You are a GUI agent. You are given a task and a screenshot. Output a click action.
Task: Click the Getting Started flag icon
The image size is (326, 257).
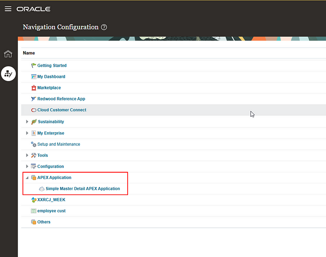click(34, 66)
